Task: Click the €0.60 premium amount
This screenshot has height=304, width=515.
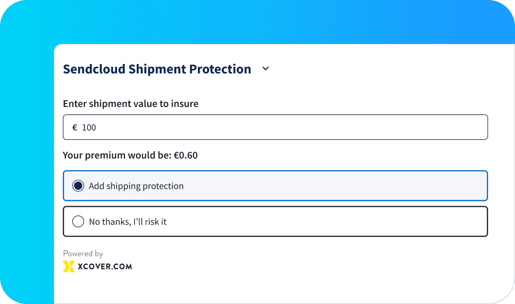Action: coord(186,155)
